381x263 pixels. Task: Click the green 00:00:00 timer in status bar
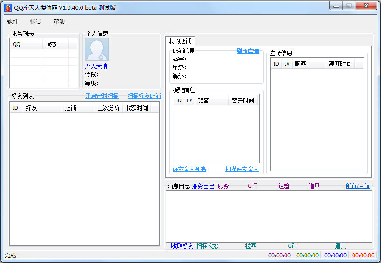[307, 255]
